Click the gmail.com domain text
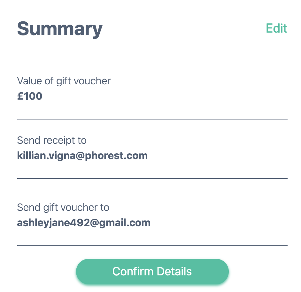The width and height of the screenshot is (301, 292). (125, 223)
